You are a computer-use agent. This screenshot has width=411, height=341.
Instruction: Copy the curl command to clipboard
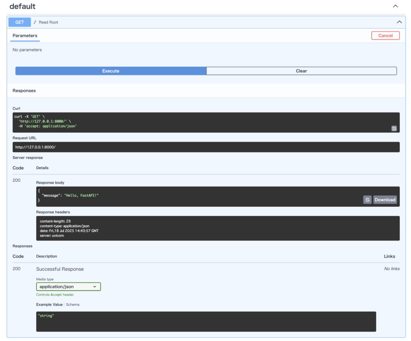[x=394, y=128]
